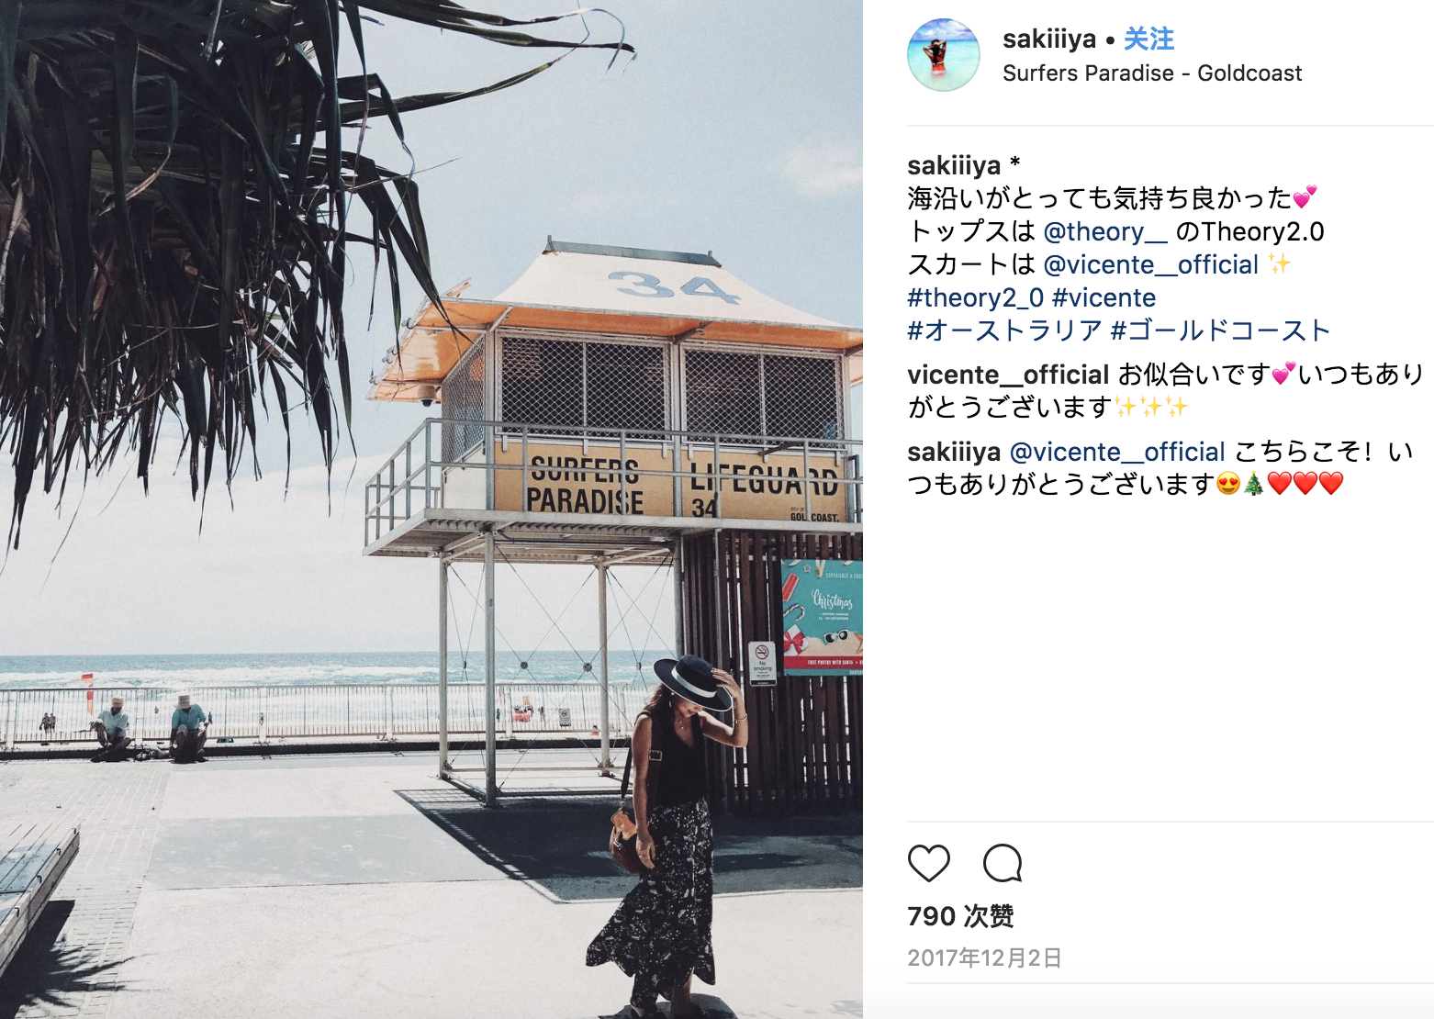Screen dimensions: 1434x1019
Task: Open #theory2_0 hashtag
Action: click(975, 297)
